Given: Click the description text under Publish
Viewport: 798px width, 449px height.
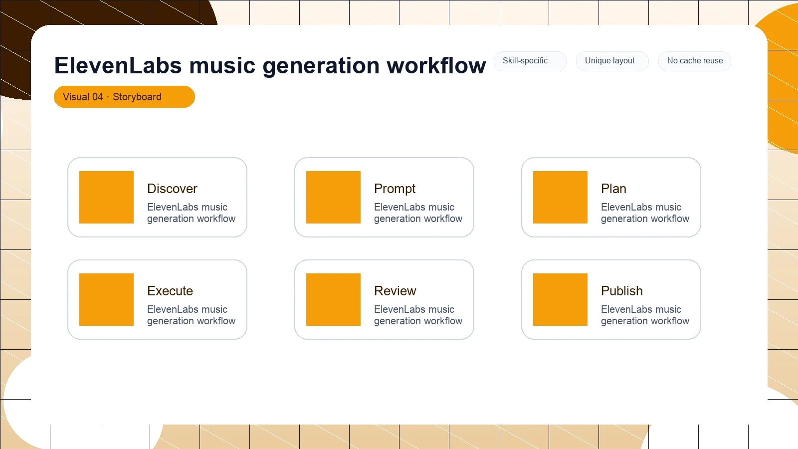Looking at the screenshot, I should coord(645,315).
